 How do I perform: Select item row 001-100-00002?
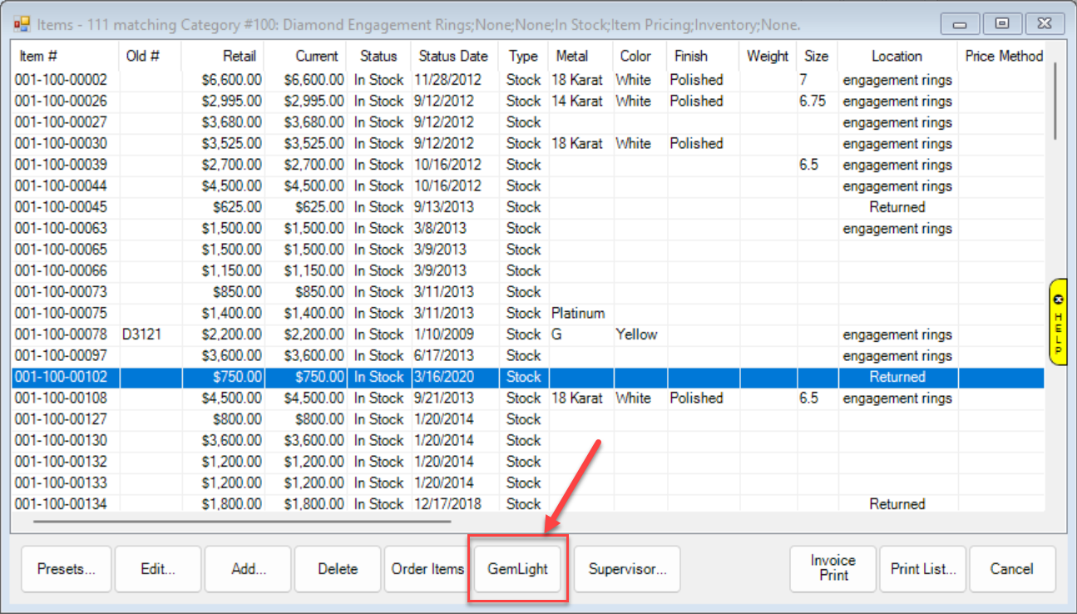tap(61, 80)
